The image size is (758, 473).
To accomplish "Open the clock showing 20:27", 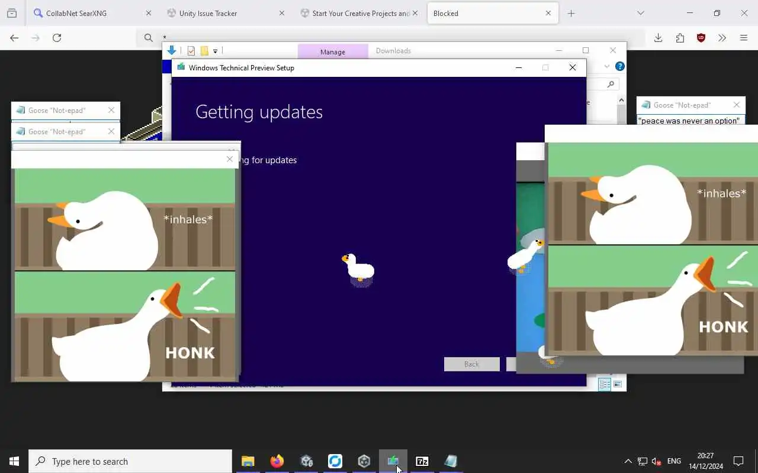I will 705,461.
